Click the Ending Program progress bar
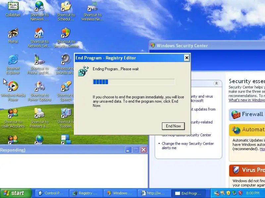Image resolution: width=265 pixels, height=198 pixels. 134,82
